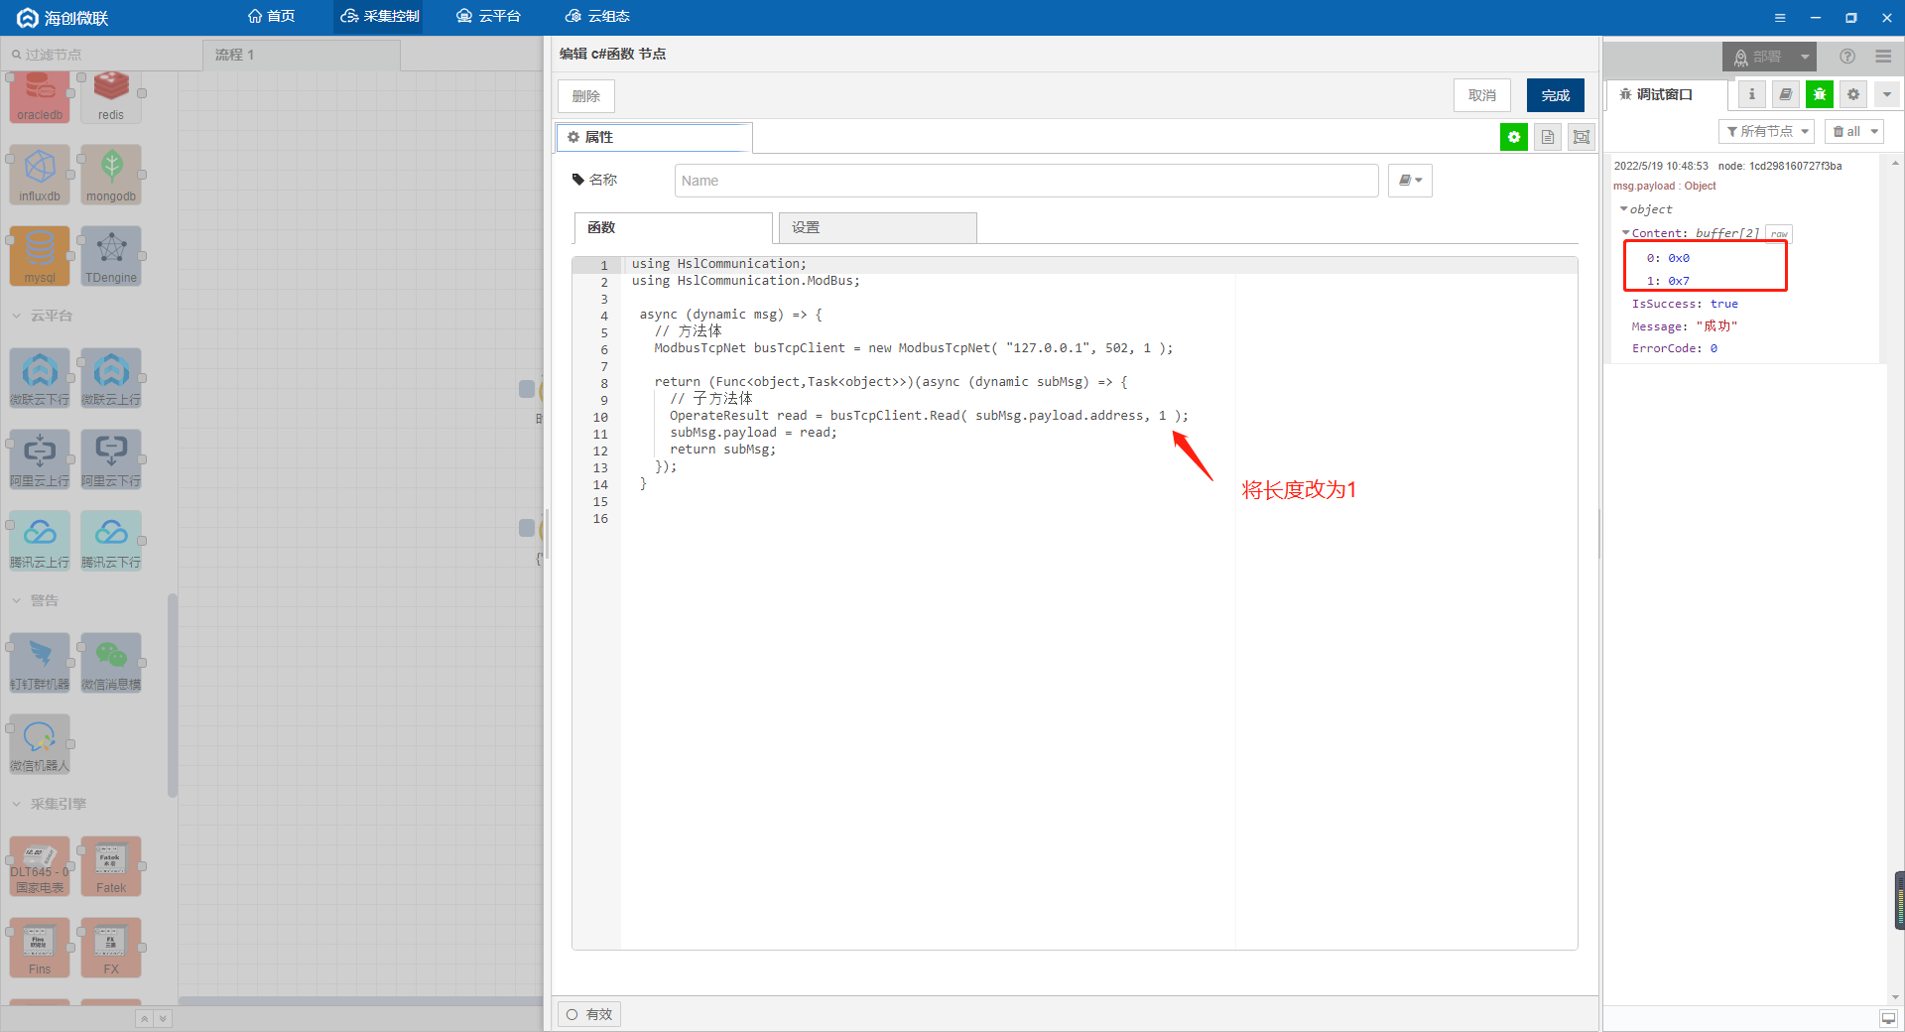The width and height of the screenshot is (1905, 1032).
Task: Pick the 阿里云下行 node
Action: point(111,459)
